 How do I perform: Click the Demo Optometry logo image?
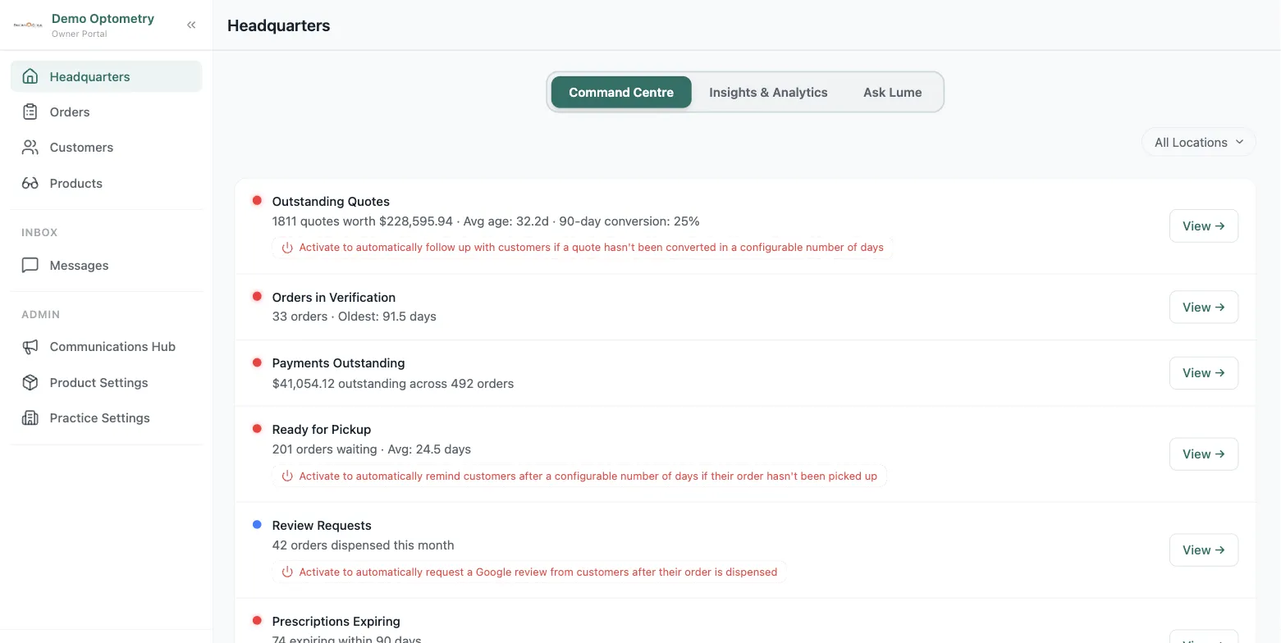click(x=28, y=25)
